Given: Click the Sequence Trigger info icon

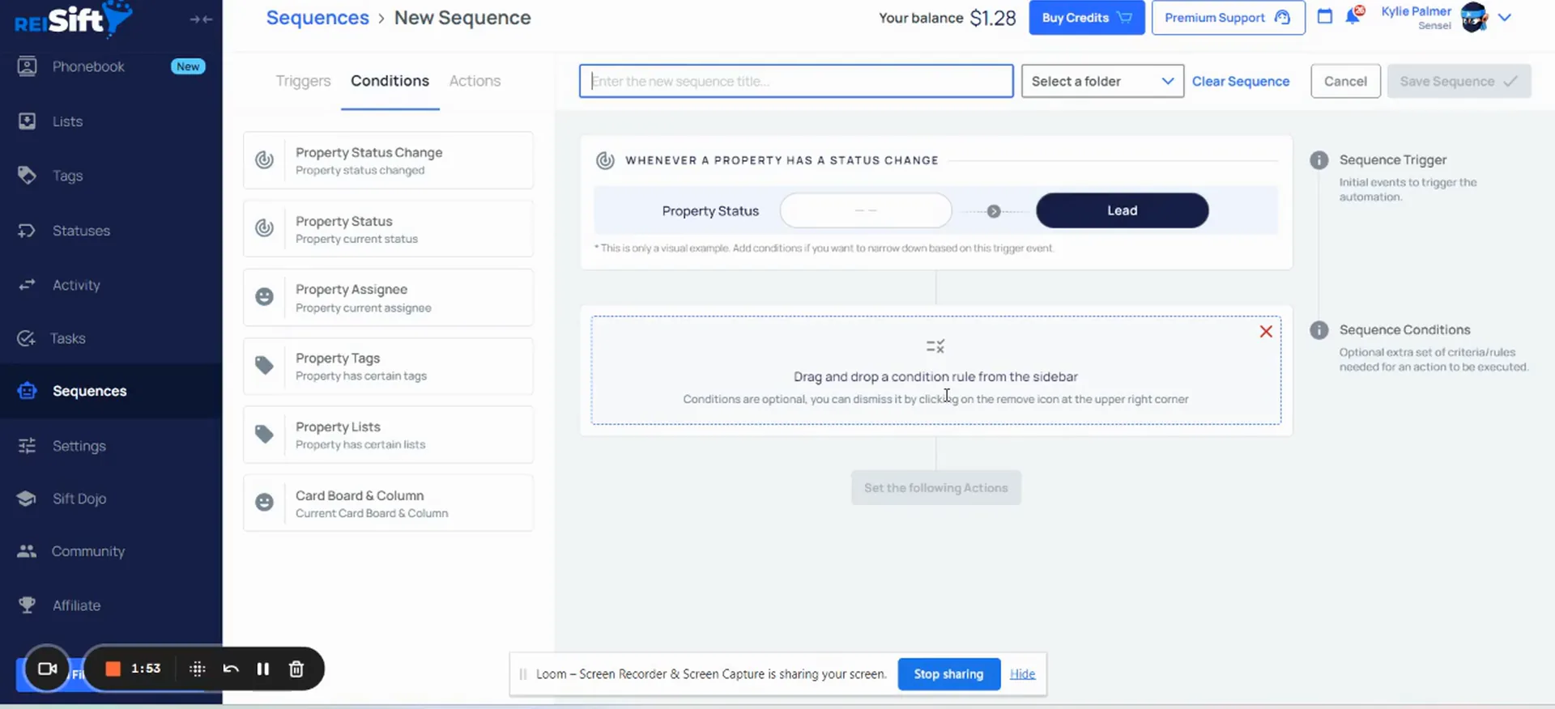Looking at the screenshot, I should point(1319,160).
